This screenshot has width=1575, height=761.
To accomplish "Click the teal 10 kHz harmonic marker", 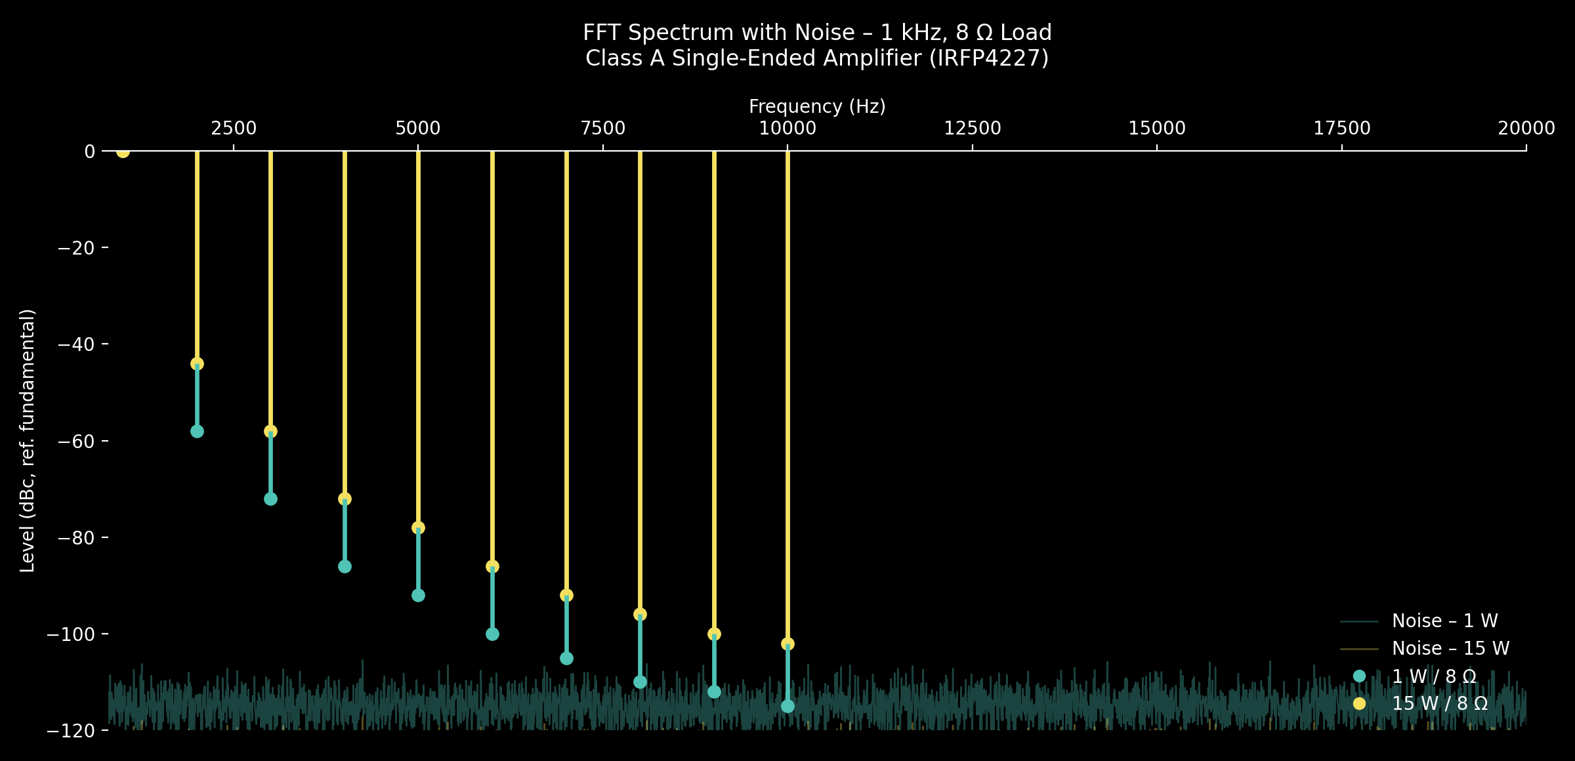I will point(787,706).
